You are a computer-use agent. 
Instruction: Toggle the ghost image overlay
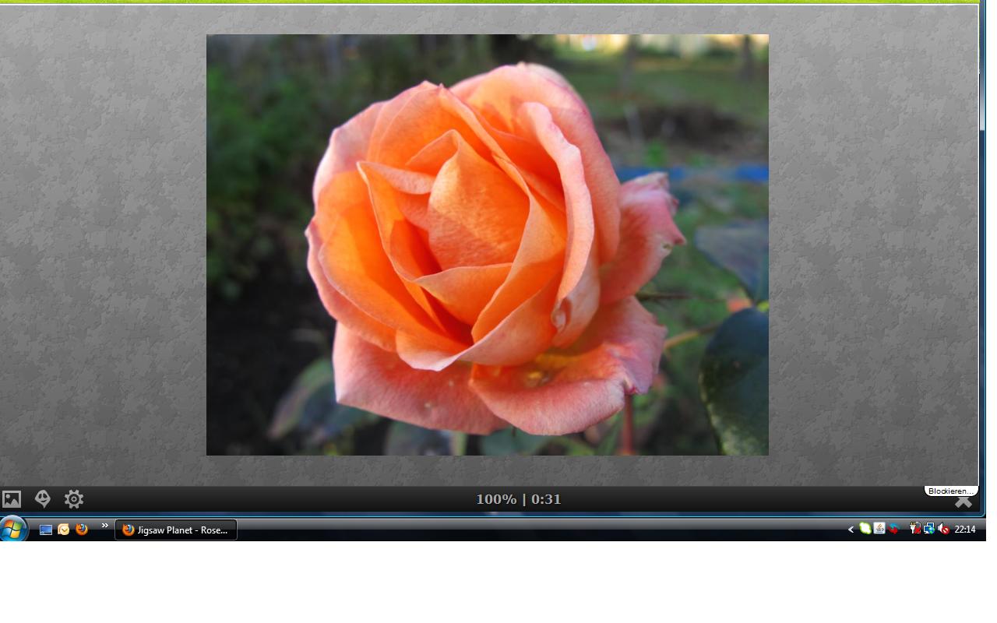pos(43,499)
